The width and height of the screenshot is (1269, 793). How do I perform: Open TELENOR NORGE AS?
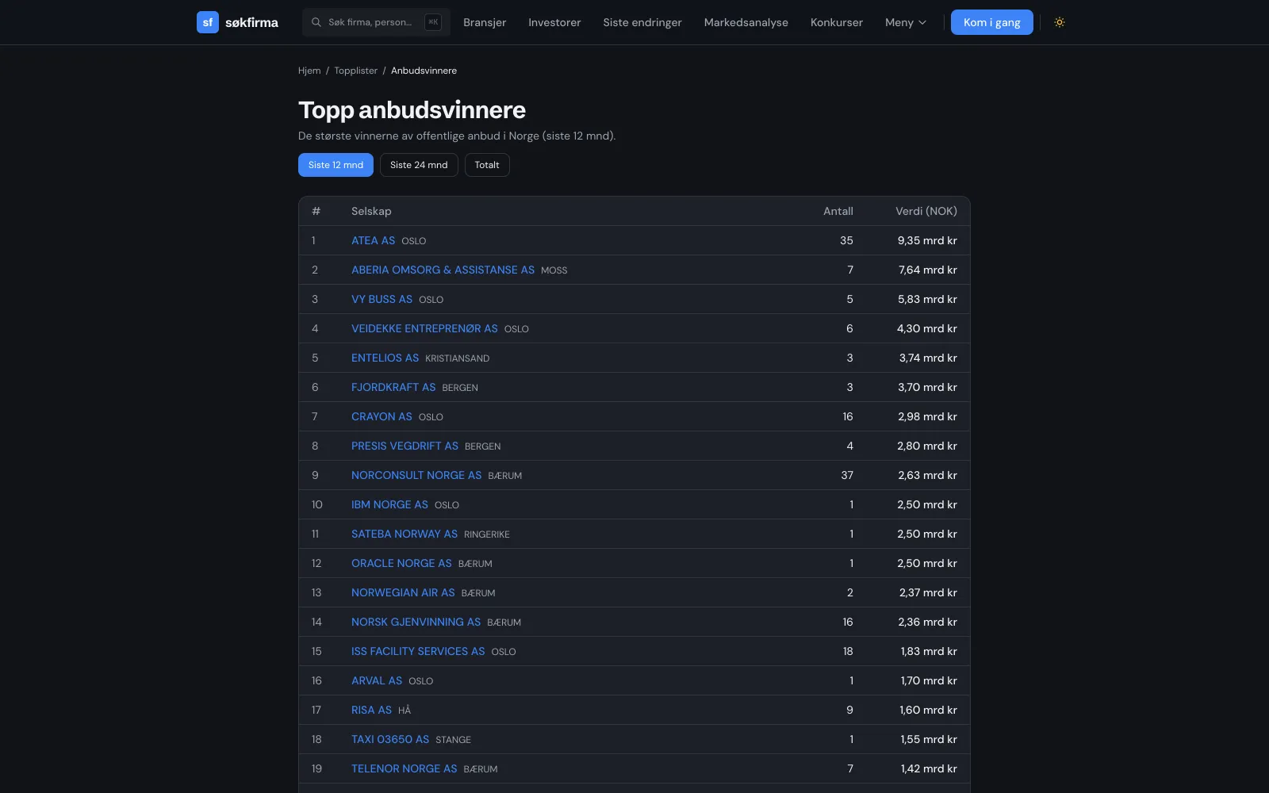coord(404,768)
